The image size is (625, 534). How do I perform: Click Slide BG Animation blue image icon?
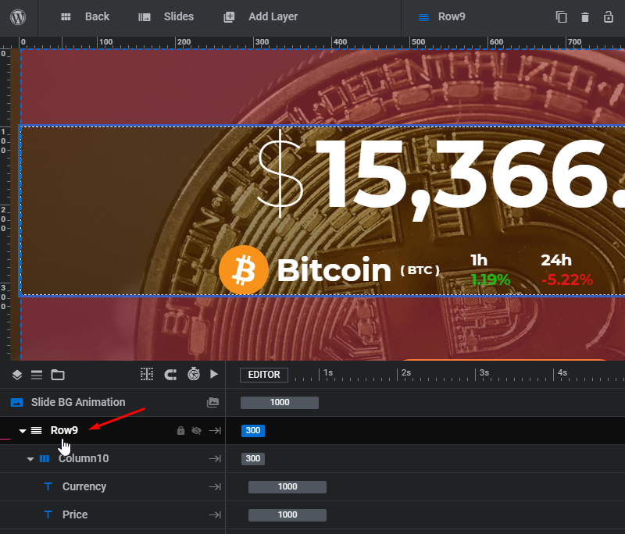pyautogui.click(x=16, y=403)
